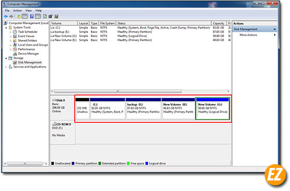Select New Volume (G:) row in volume list
This screenshot has width=290, height=191.
point(140,36)
